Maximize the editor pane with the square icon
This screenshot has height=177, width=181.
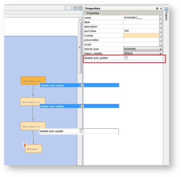coord(80,8)
